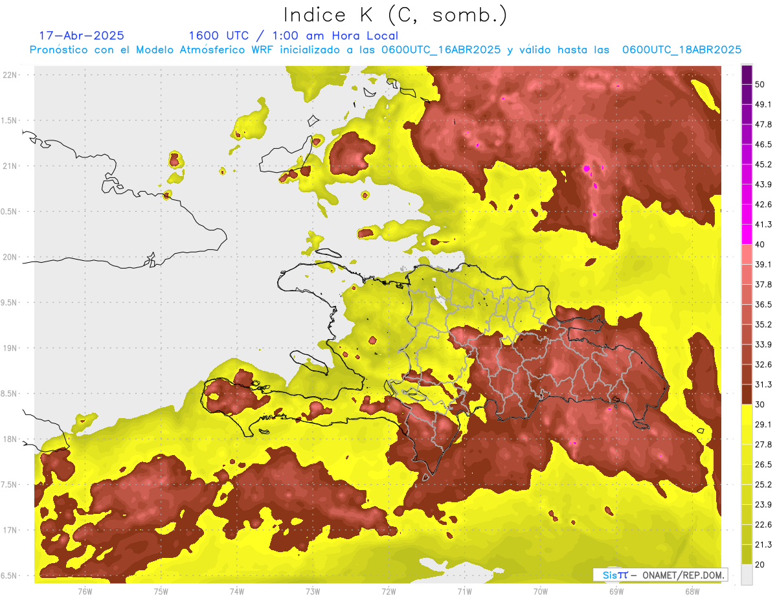Pick the light gray swatch below 20

pyautogui.click(x=747, y=574)
